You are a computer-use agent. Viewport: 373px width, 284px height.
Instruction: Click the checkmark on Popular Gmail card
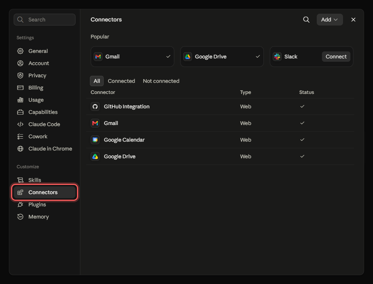click(x=168, y=57)
